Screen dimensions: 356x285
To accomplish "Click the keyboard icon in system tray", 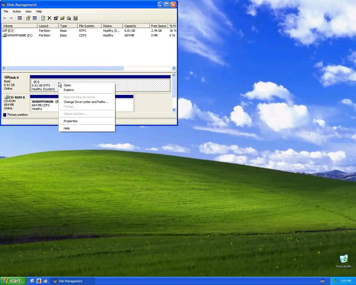I will tap(323, 281).
